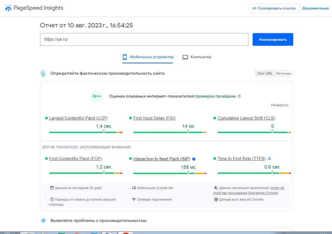Expand metrics with Развернуть
This screenshot has width=332, height=234.
[x=279, y=105]
